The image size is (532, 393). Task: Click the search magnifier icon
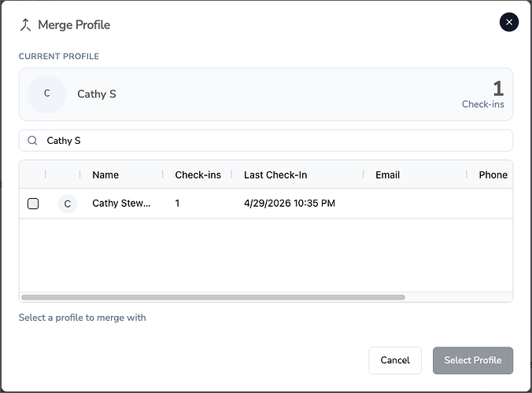pyautogui.click(x=32, y=141)
